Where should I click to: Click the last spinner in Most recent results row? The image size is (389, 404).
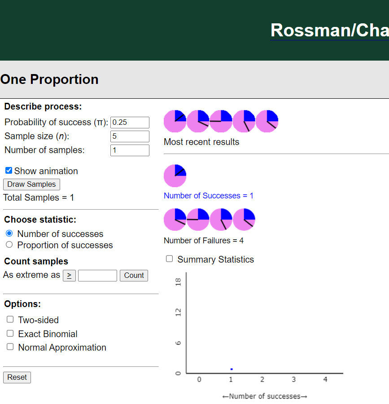pyautogui.click(x=267, y=121)
